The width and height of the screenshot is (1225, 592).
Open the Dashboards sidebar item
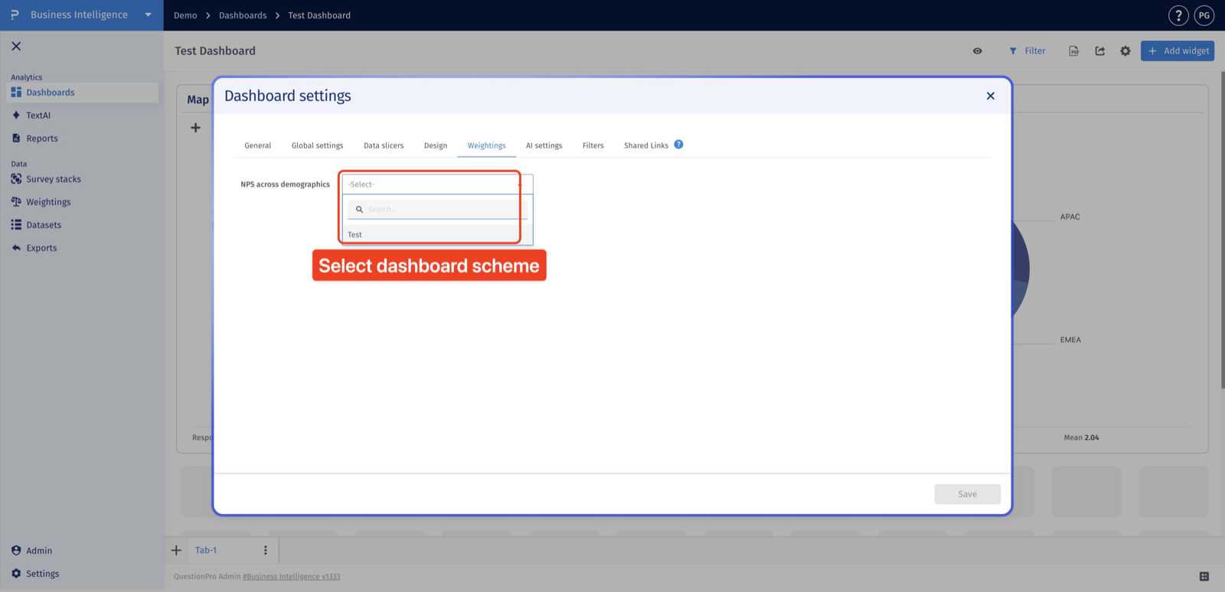83,93
